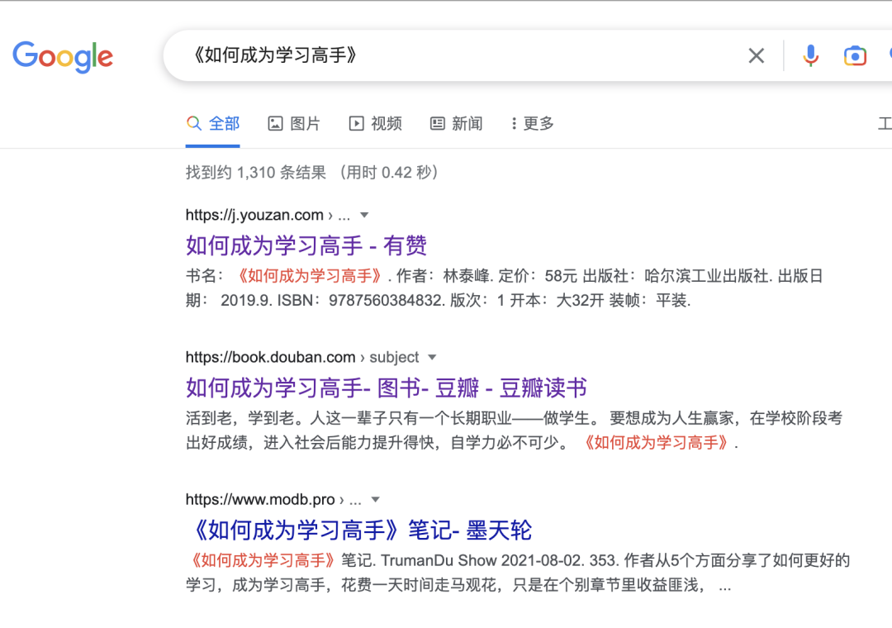Expand dropdown arrow next to www.modb.pro
The width and height of the screenshot is (892, 628).
(375, 500)
